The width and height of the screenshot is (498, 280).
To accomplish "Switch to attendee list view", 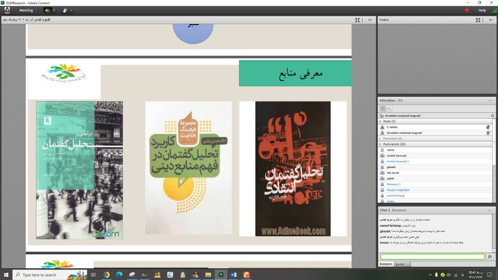I will coord(383,108).
